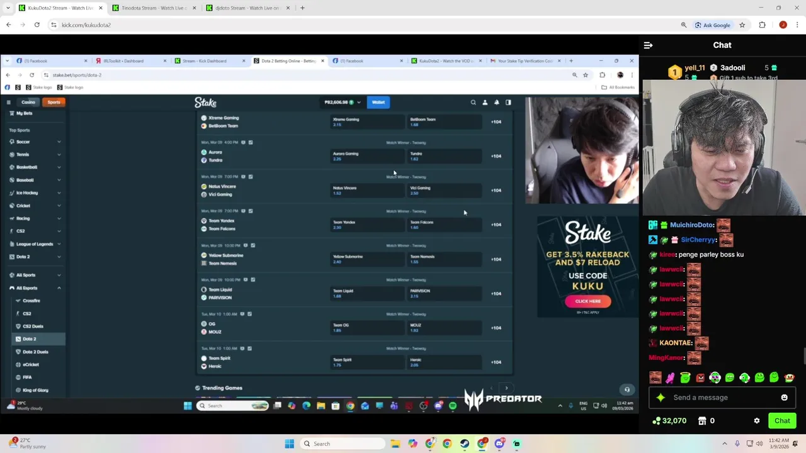Open Crossfire under All Esports
This screenshot has height=453, width=806.
coord(31,301)
